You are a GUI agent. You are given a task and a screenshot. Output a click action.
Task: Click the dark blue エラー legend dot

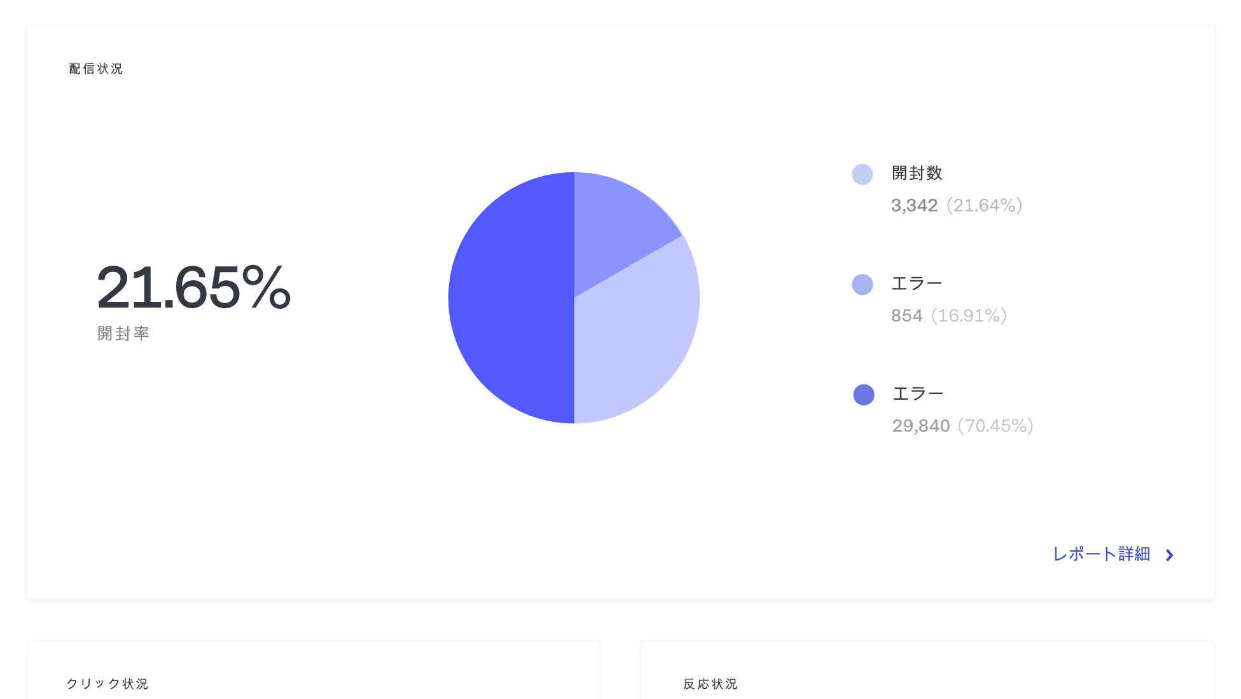point(863,395)
